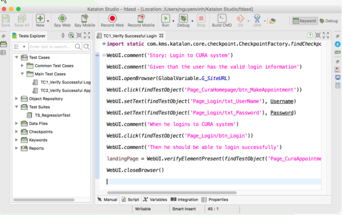The height and width of the screenshot is (215, 342).
Task: Click the Spy Web toolbar icon
Action: 62,19
